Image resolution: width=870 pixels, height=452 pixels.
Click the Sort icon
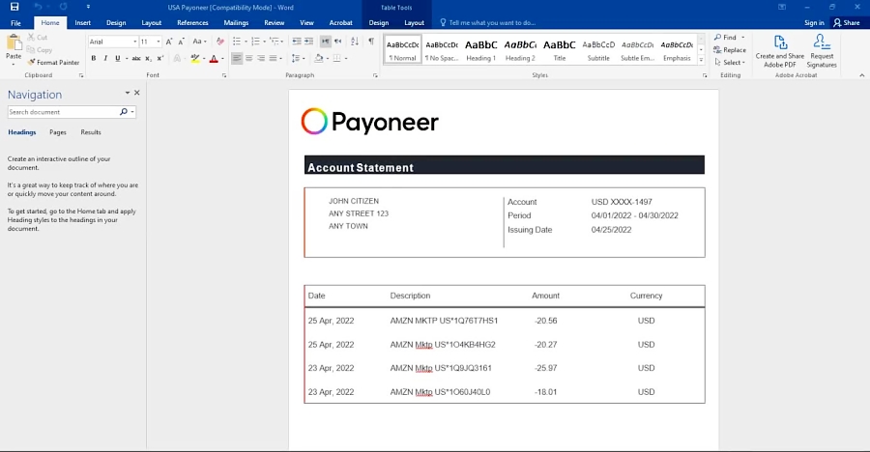(x=355, y=42)
